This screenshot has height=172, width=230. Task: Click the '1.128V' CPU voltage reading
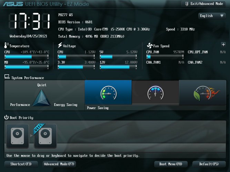click(90, 52)
